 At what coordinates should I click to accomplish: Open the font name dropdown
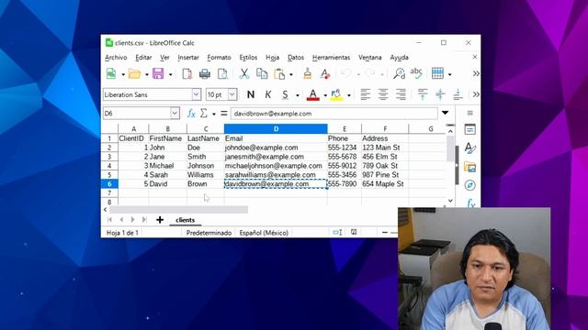point(196,94)
